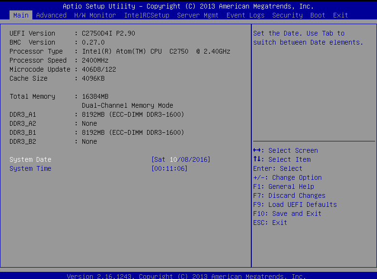Viewport: 377px width, 279px height.
Task: Click the highlighted month value 10
Action: coord(173,159)
